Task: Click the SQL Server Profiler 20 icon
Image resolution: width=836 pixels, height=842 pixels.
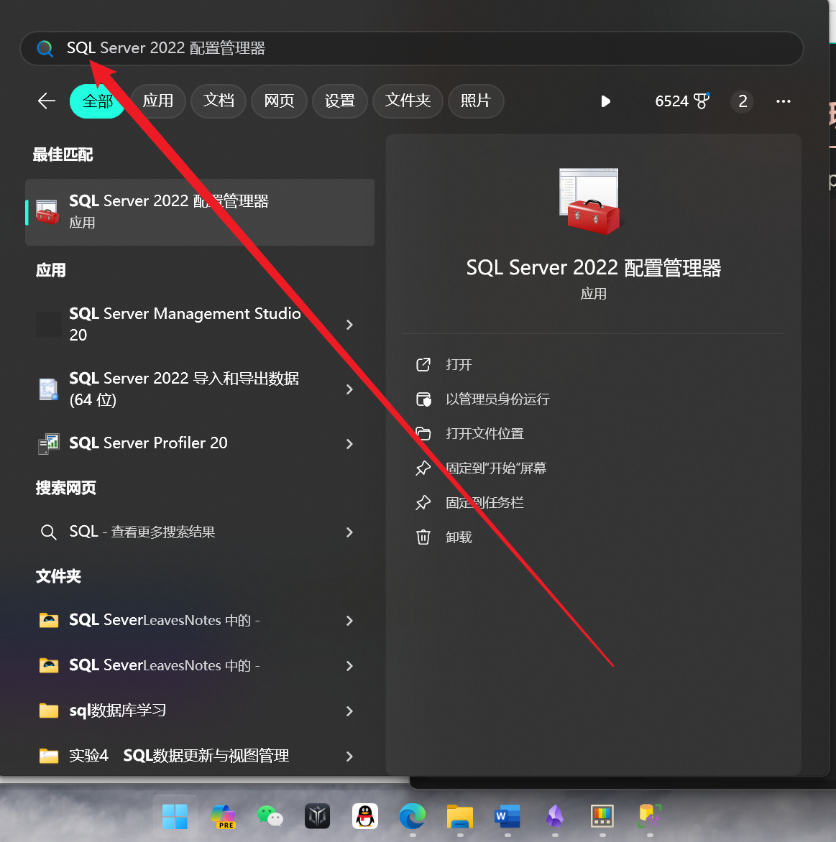Action: [x=48, y=444]
